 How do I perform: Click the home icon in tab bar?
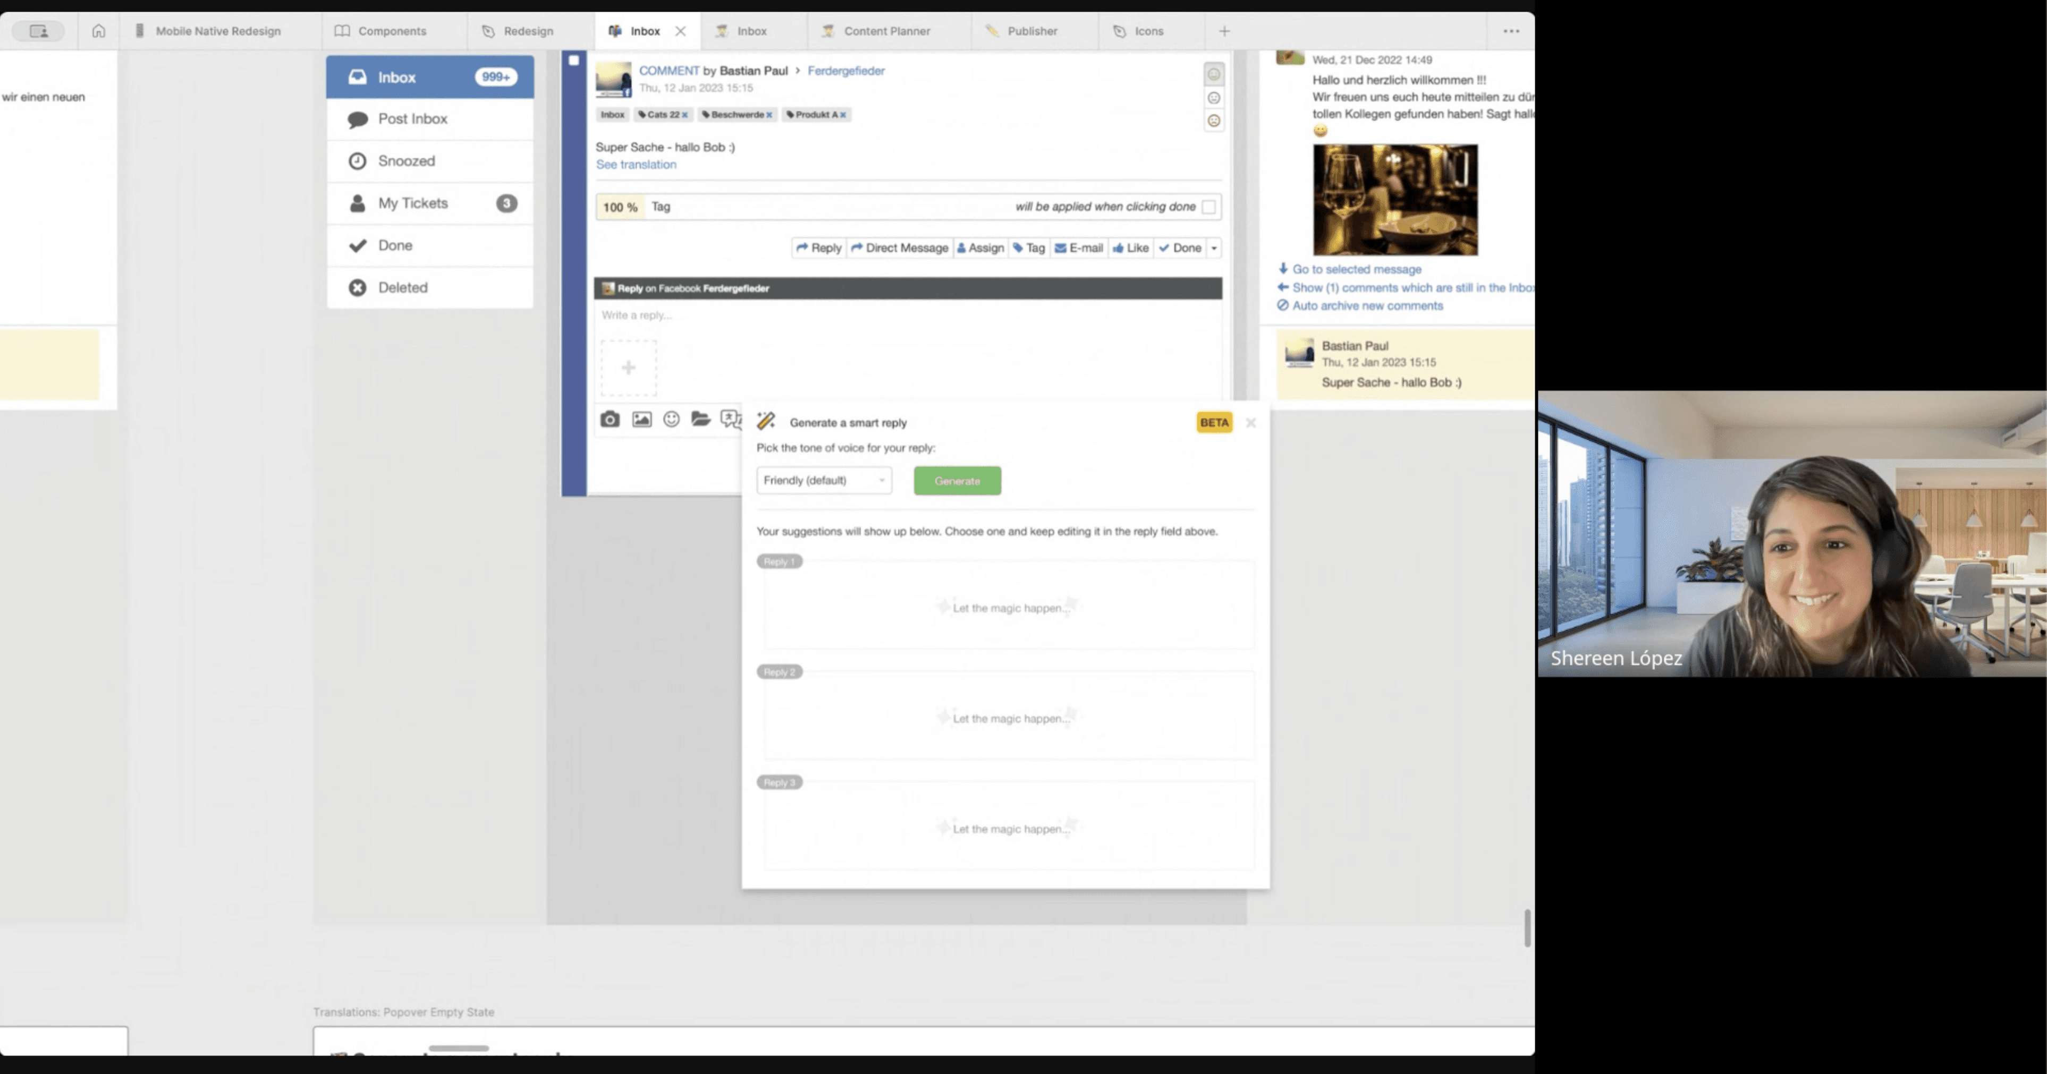pos(98,31)
